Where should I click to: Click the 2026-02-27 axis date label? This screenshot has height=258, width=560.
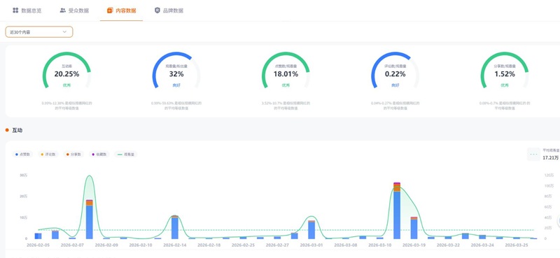click(277, 245)
